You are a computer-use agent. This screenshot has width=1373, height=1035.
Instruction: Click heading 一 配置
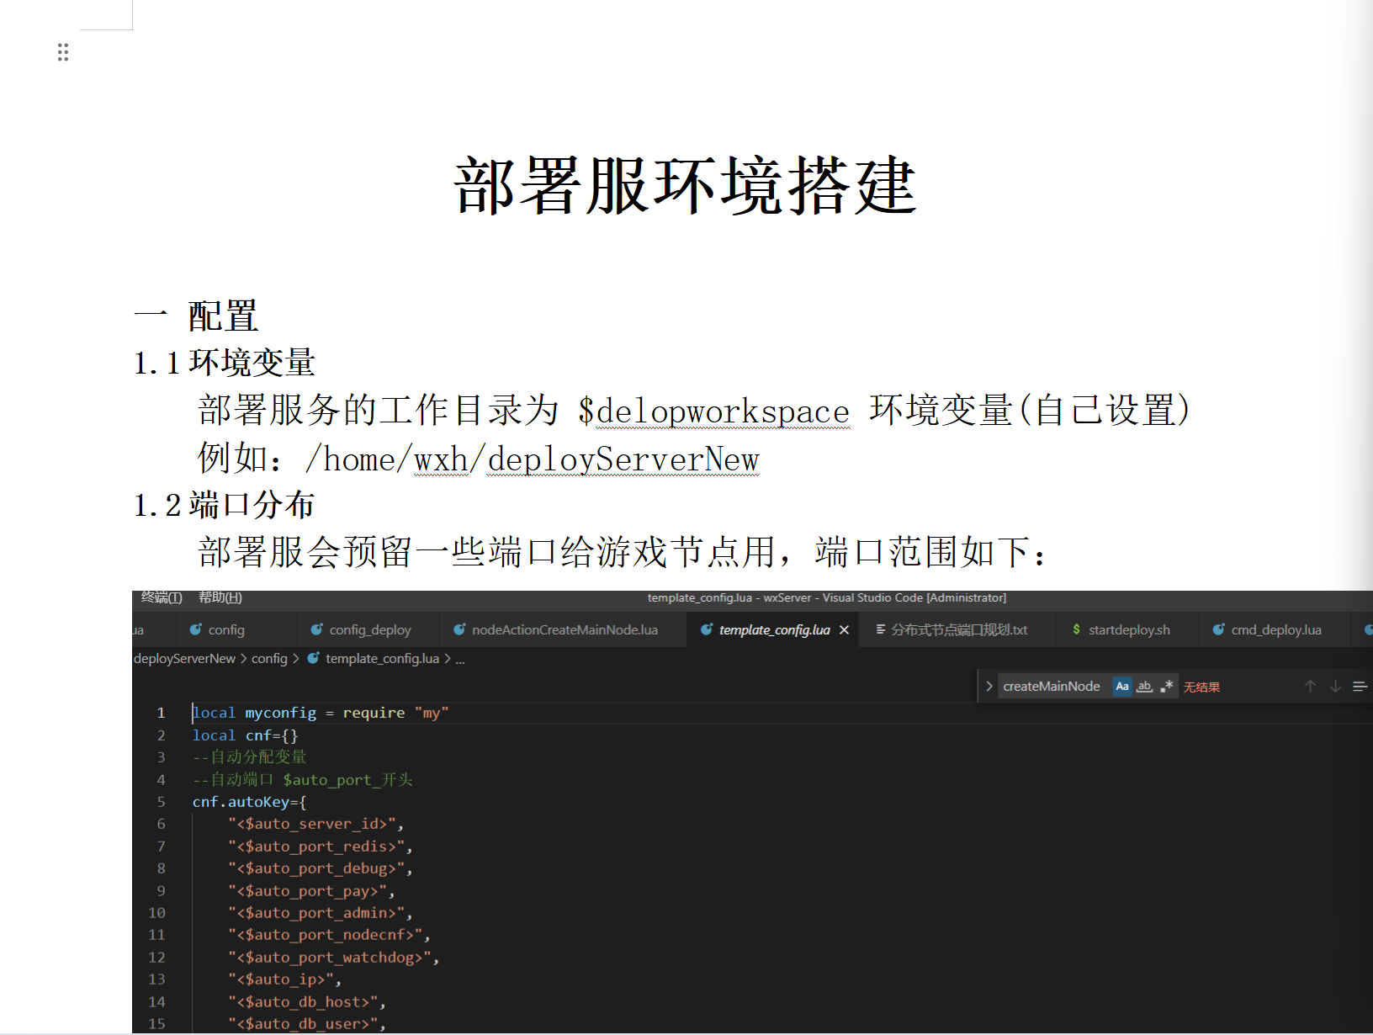(x=196, y=316)
